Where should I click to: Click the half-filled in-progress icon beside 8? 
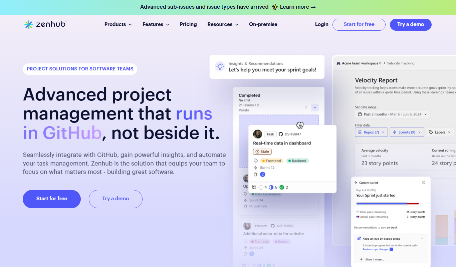point(271,187)
